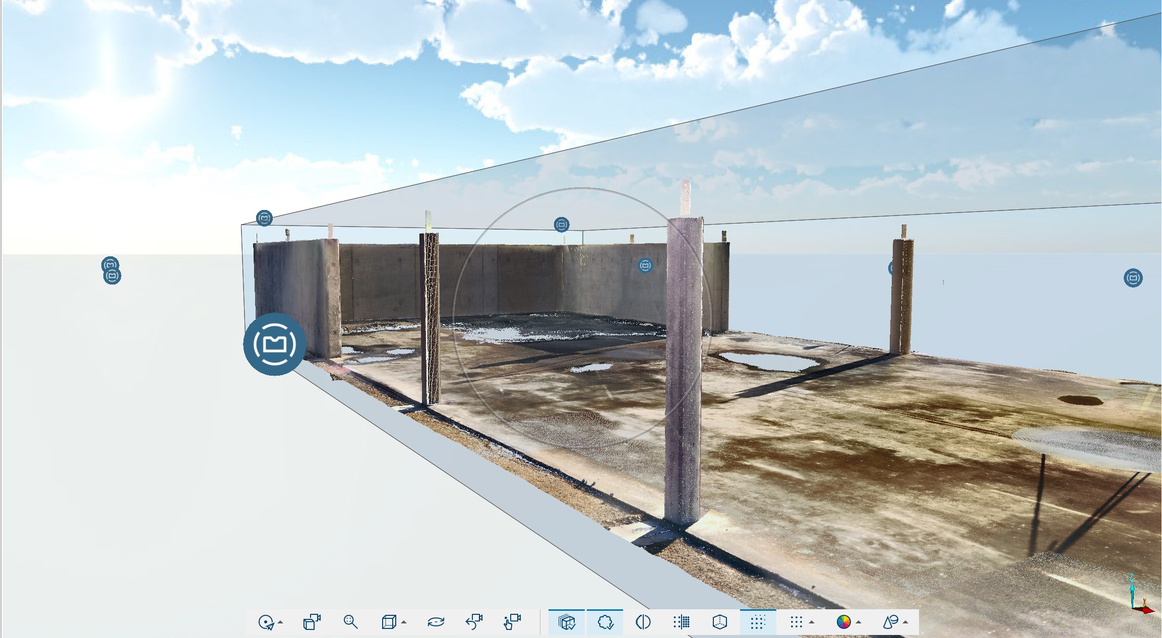Click the rotate view sync icon
Screen dimensions: 1162x638
(x=436, y=622)
